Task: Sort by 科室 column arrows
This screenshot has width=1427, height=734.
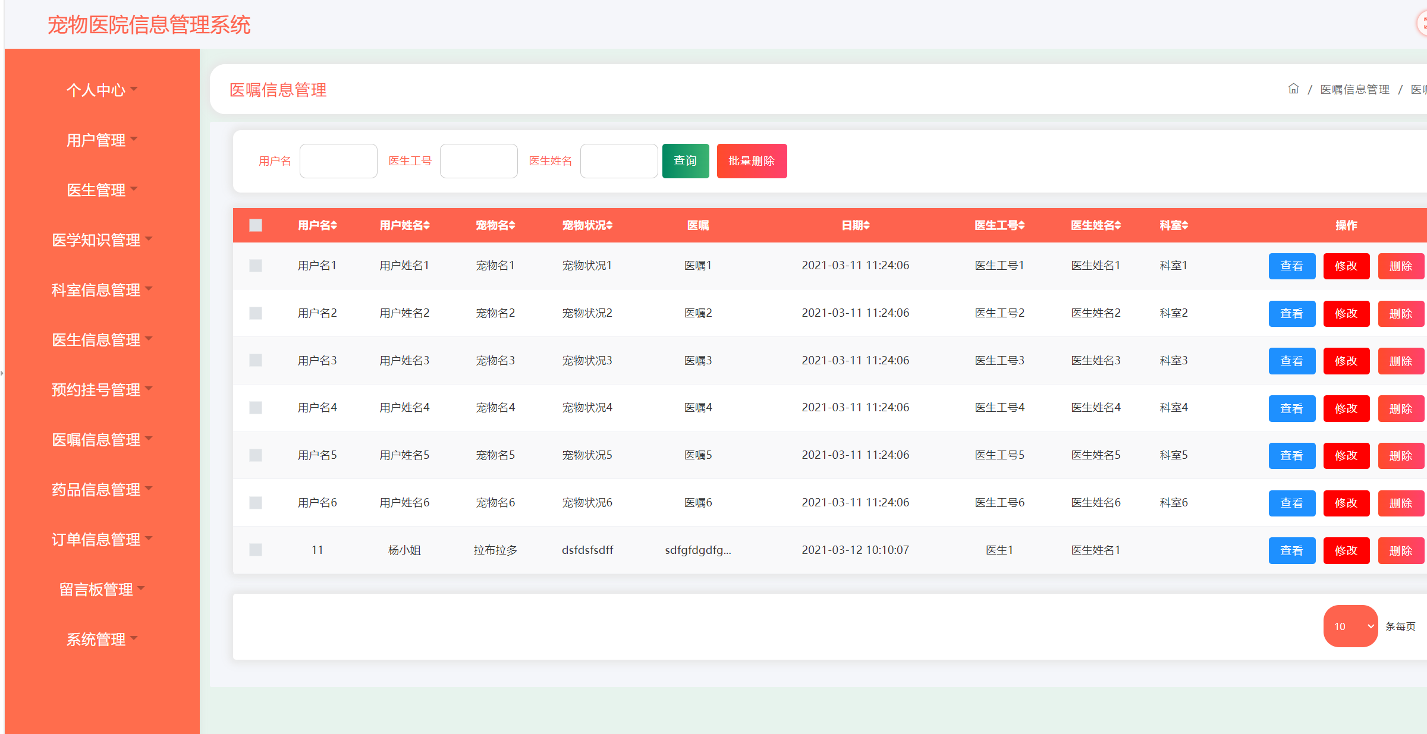Action: pos(1185,225)
